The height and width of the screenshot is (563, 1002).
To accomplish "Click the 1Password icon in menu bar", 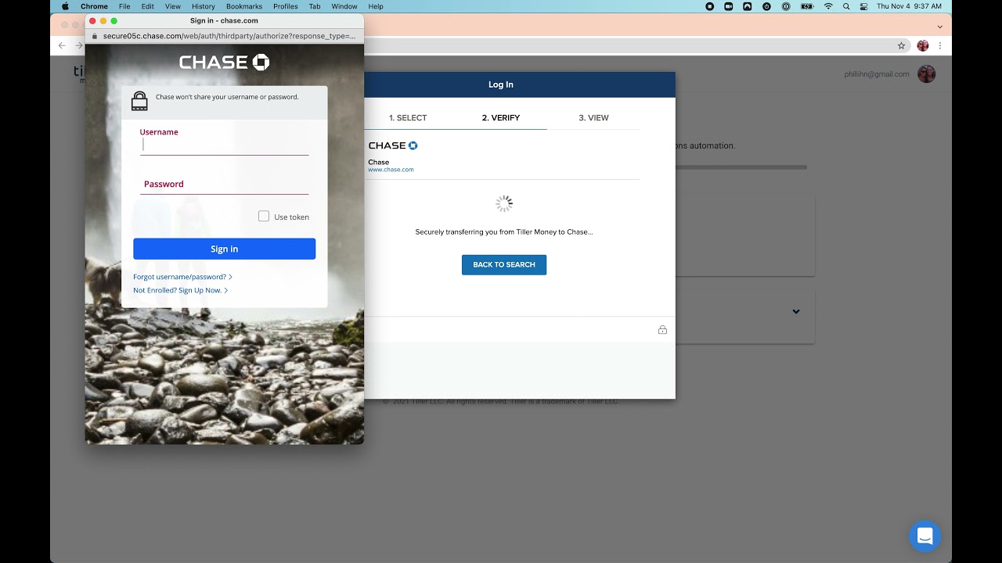I will pos(785,6).
